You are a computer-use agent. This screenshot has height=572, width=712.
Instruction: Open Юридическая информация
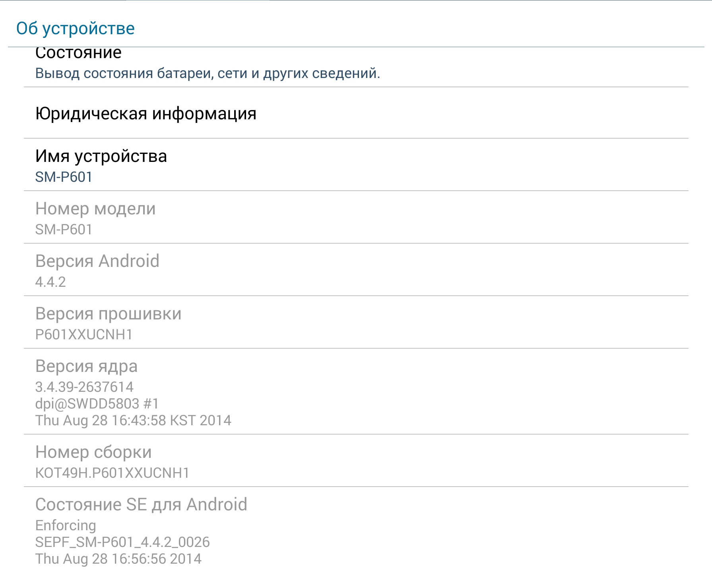(x=356, y=113)
